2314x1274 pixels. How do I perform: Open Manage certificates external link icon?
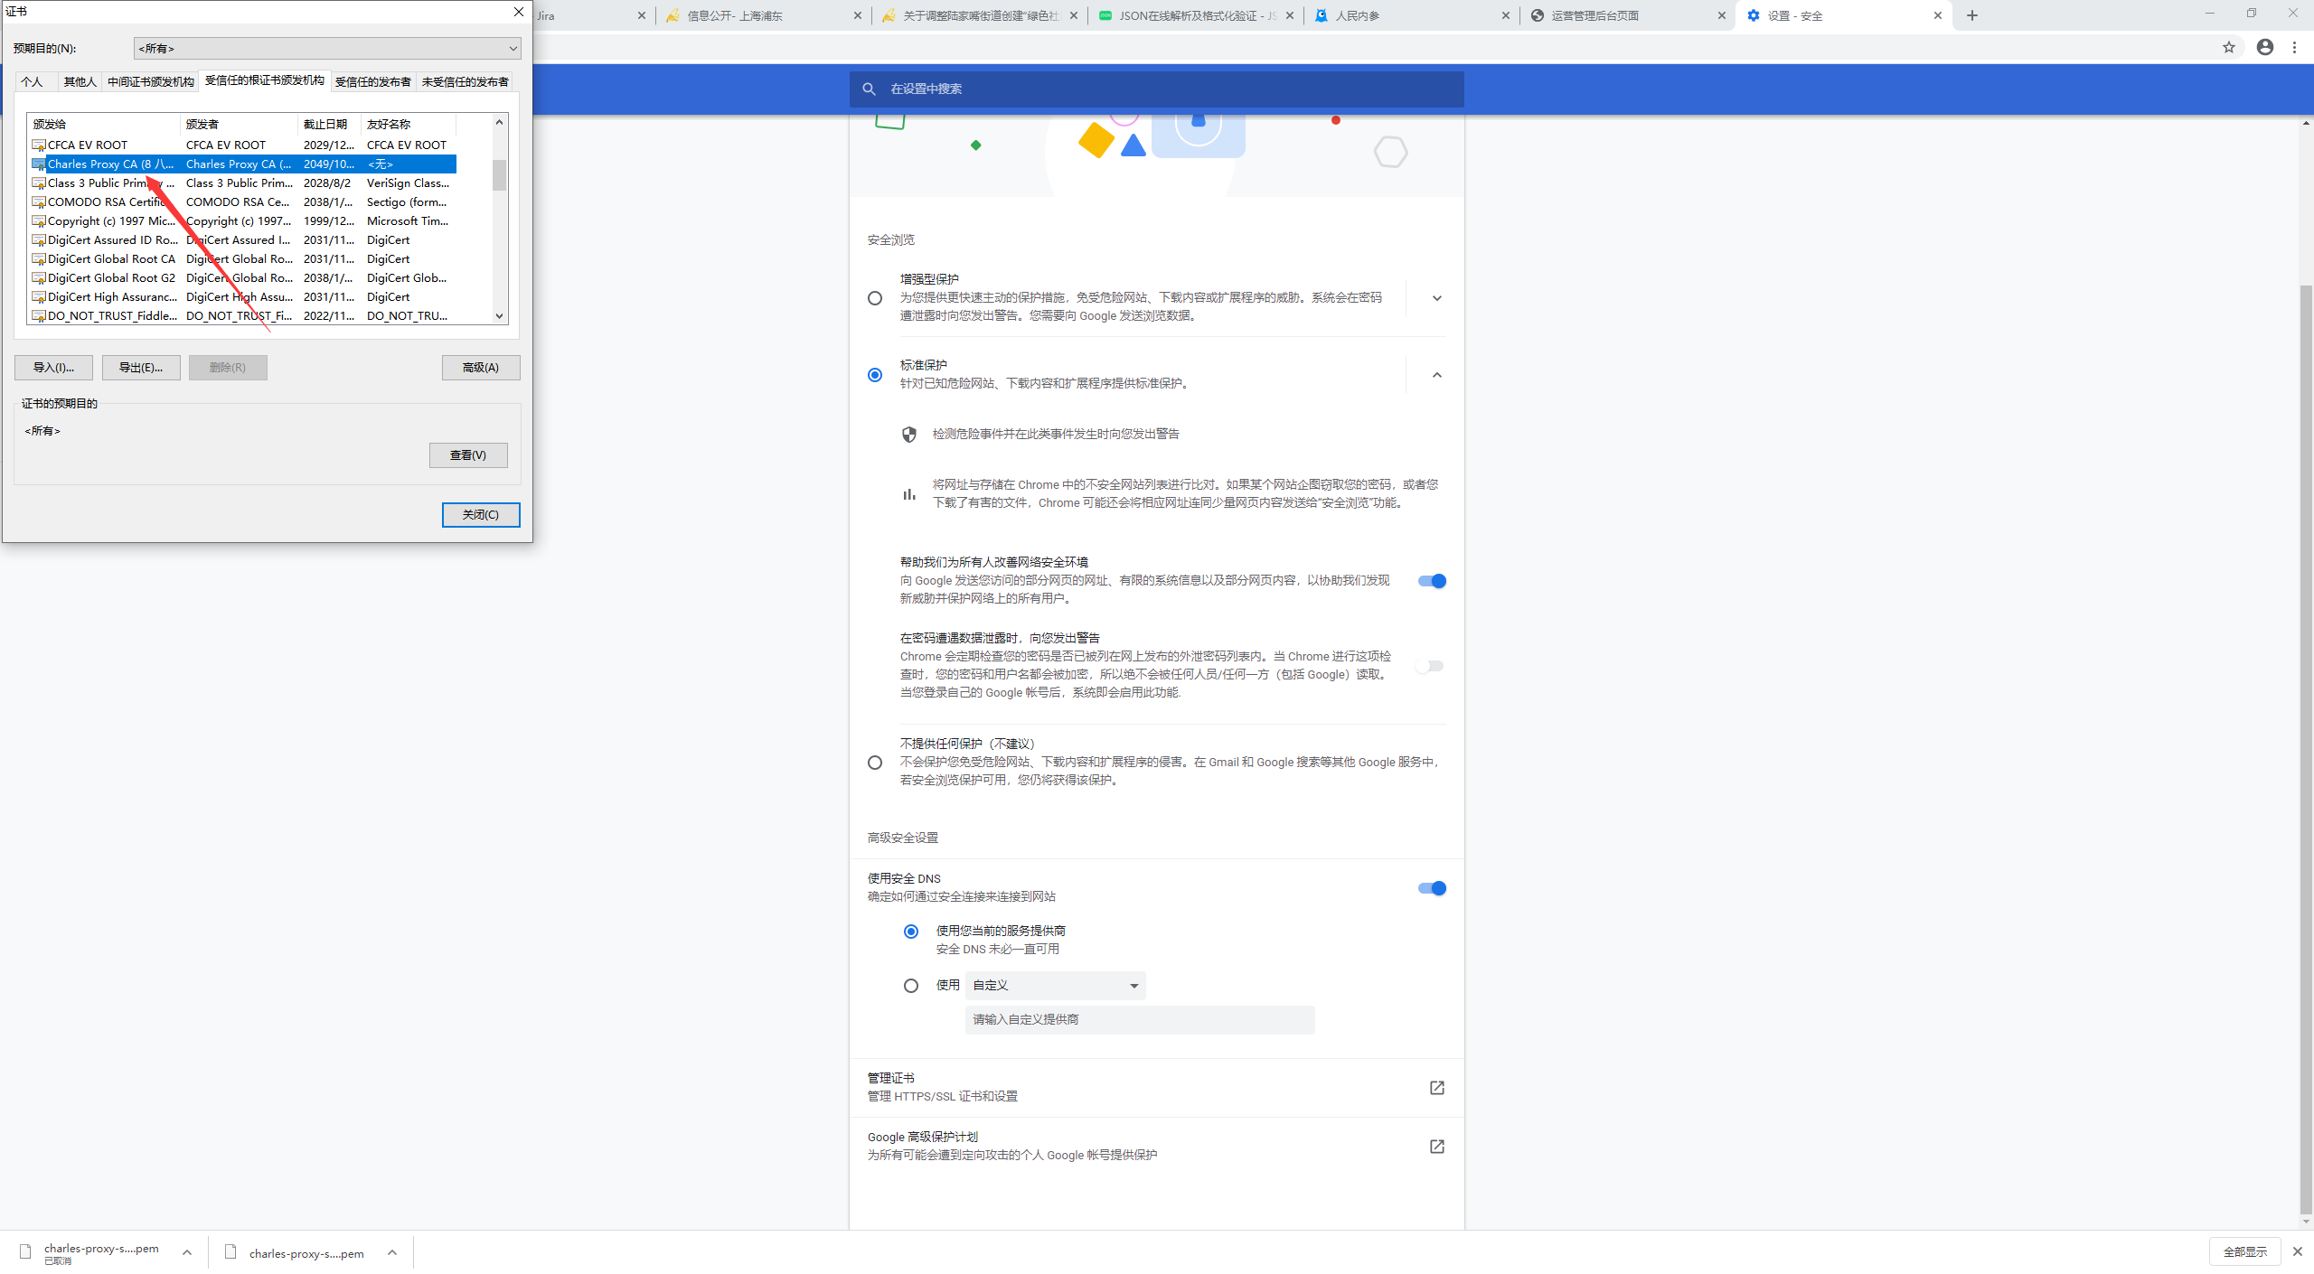tap(1436, 1088)
